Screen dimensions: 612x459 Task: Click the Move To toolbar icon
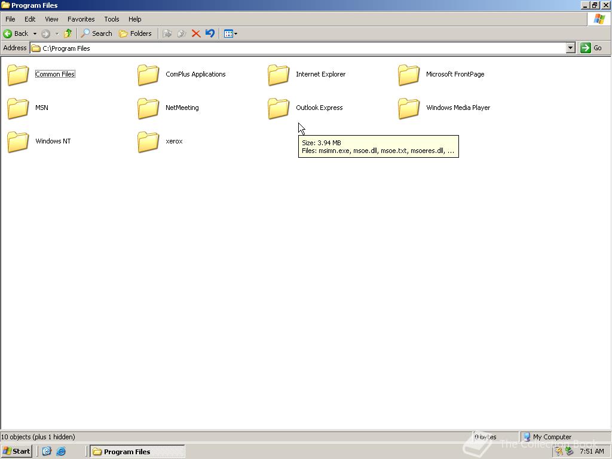point(167,33)
